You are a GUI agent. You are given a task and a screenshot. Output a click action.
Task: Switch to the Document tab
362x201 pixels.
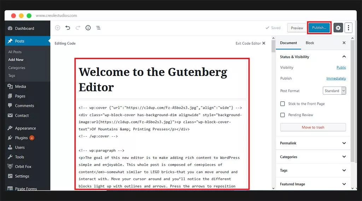point(288,43)
